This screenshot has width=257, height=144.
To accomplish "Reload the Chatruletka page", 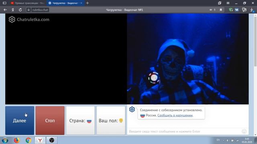I will [20, 10].
